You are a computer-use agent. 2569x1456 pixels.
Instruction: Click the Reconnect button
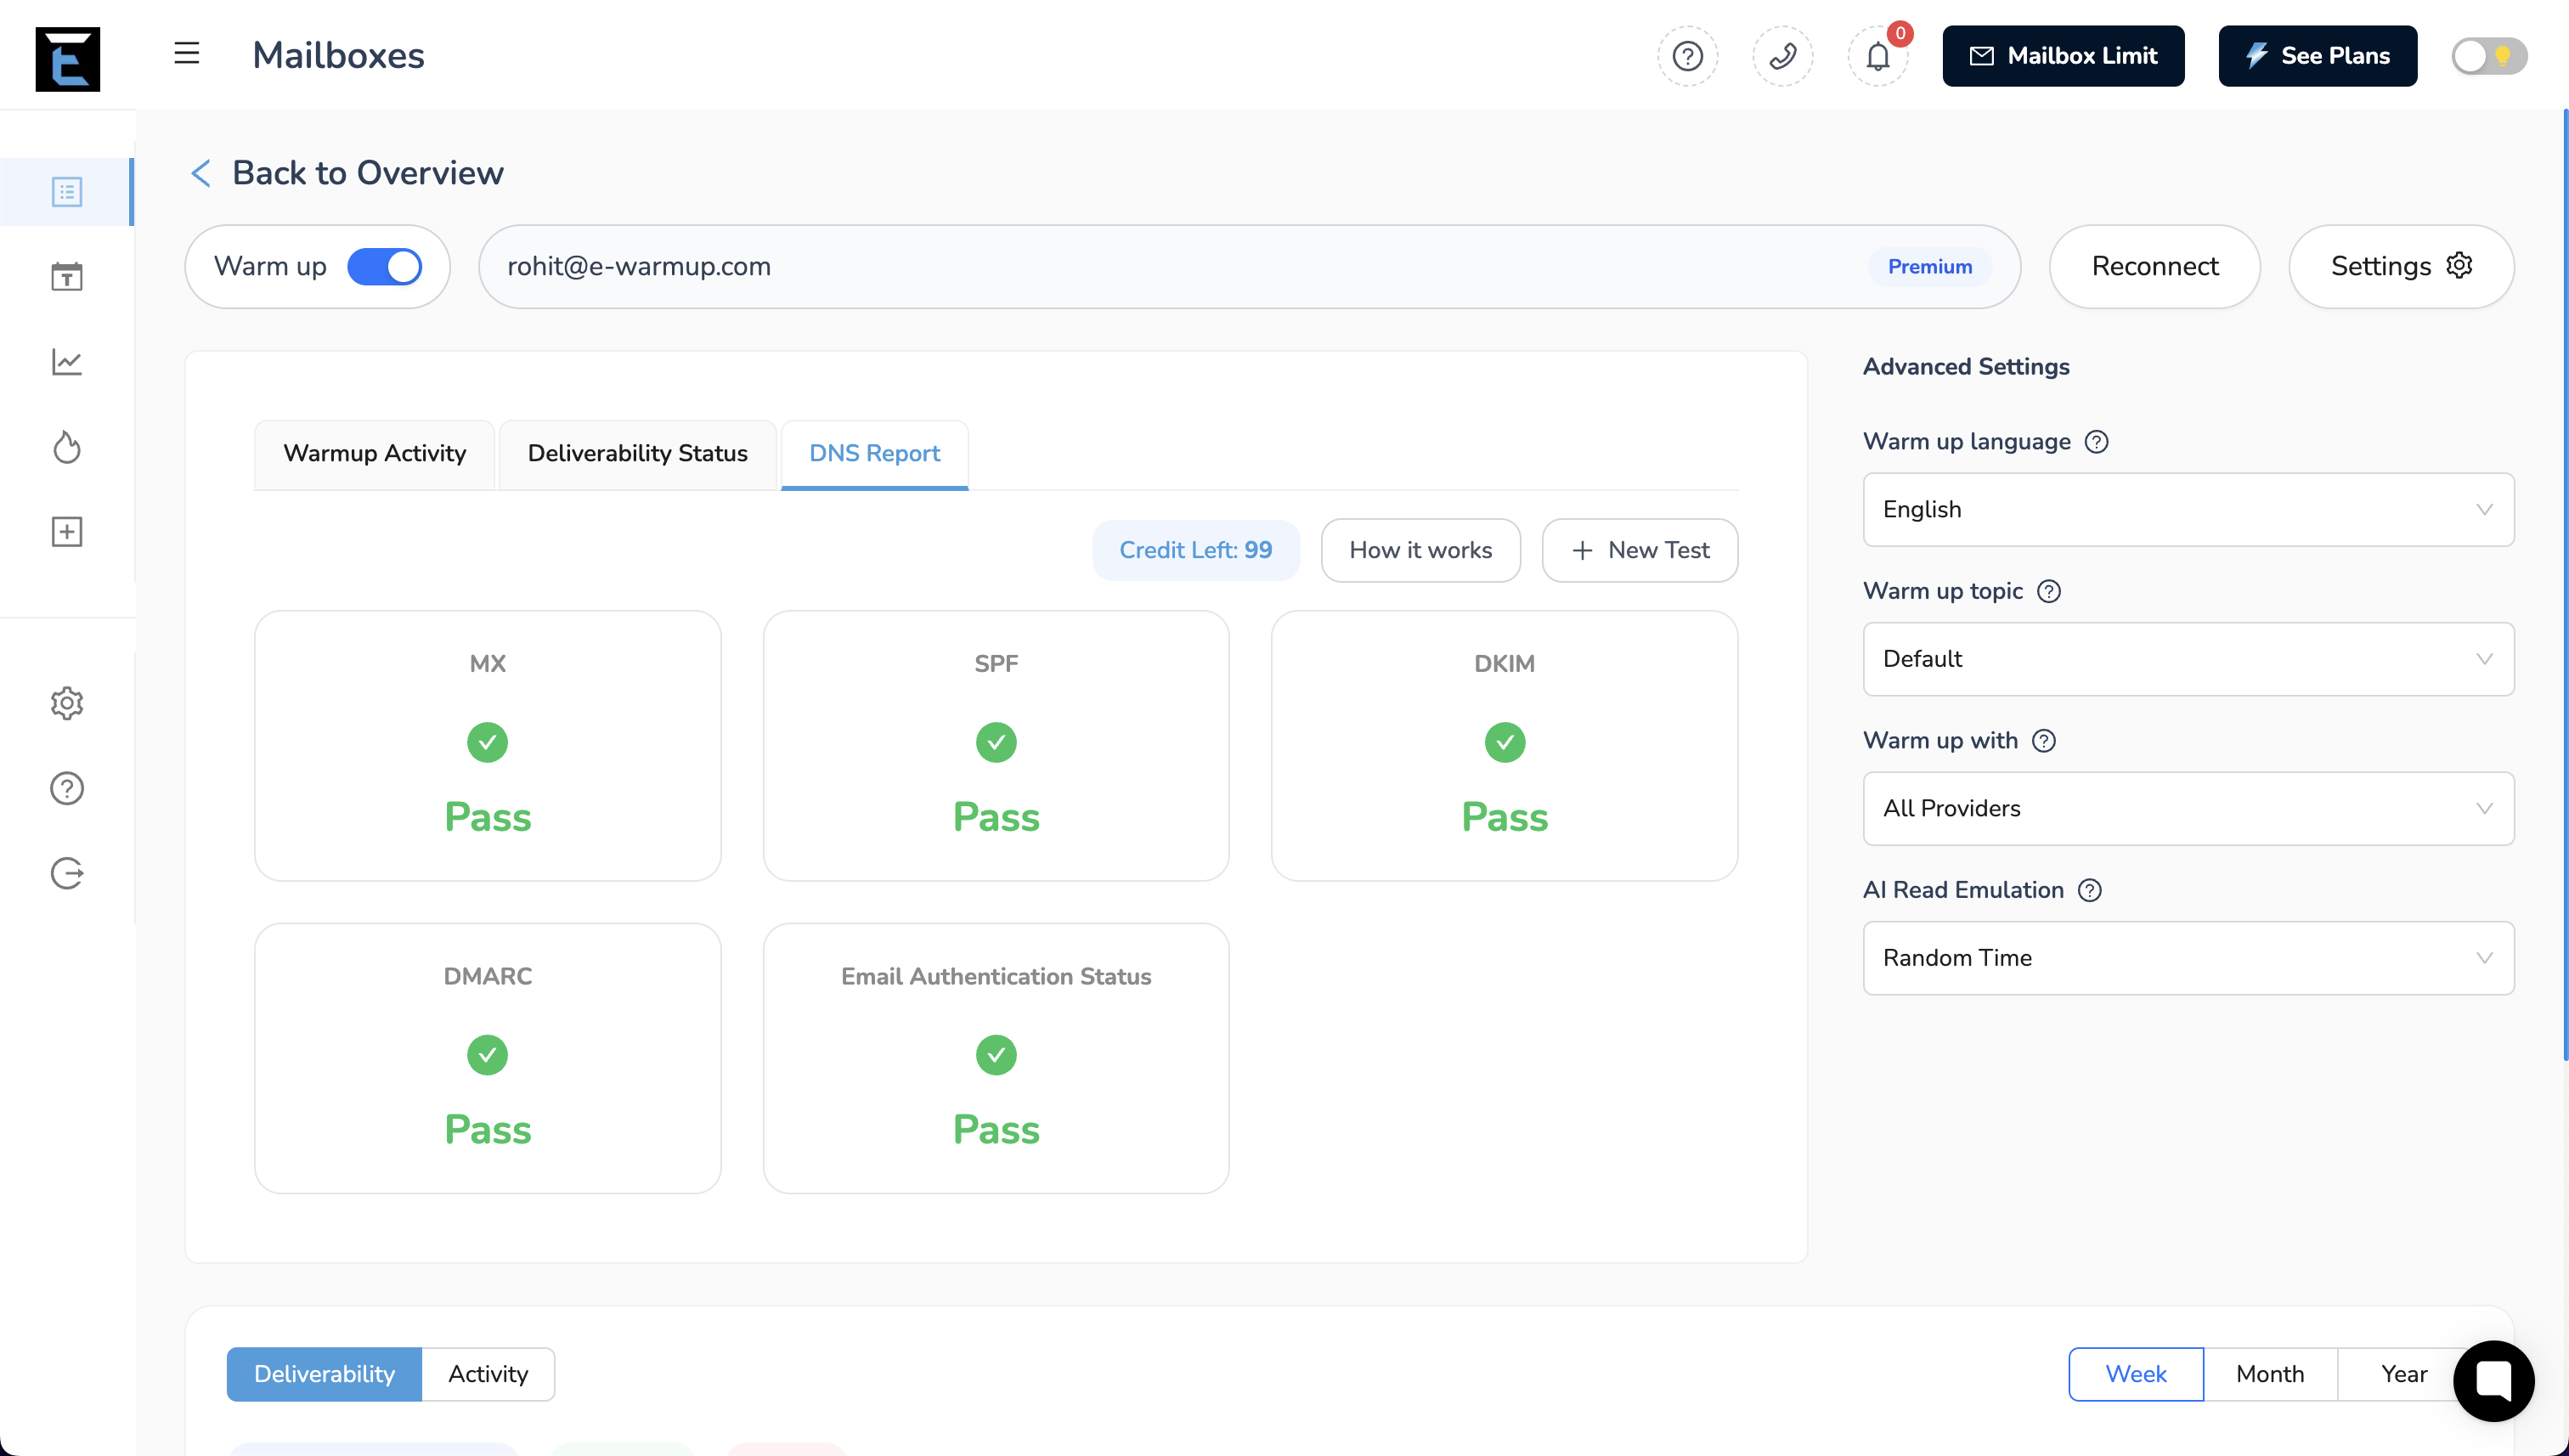coord(2154,267)
